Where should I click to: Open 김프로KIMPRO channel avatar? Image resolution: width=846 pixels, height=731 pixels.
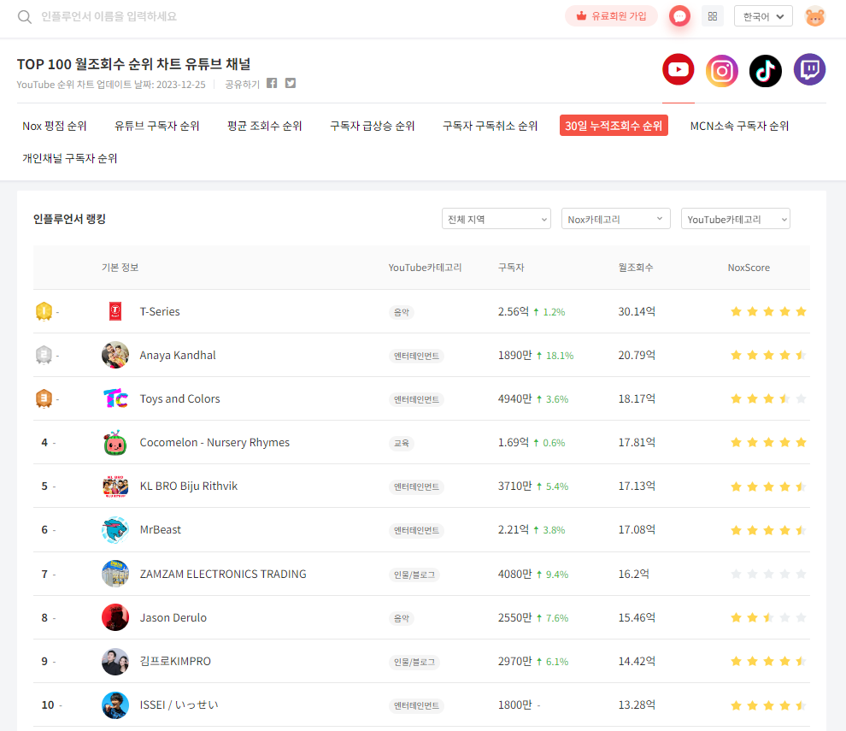[115, 662]
